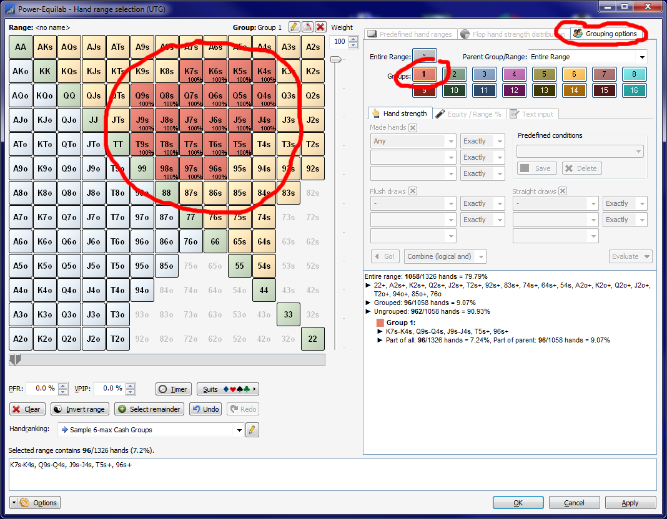This screenshot has height=519, width=667.
Task: Click the Go! arrow button
Action: [x=385, y=256]
